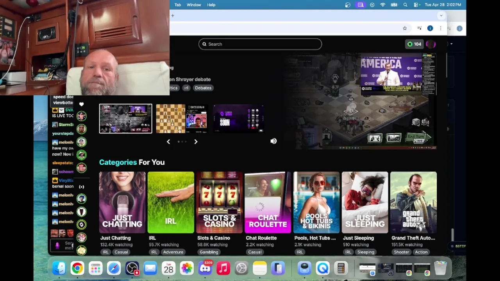The image size is (500, 281).
Task: Click the 104 points balance button
Action: pos(414,44)
